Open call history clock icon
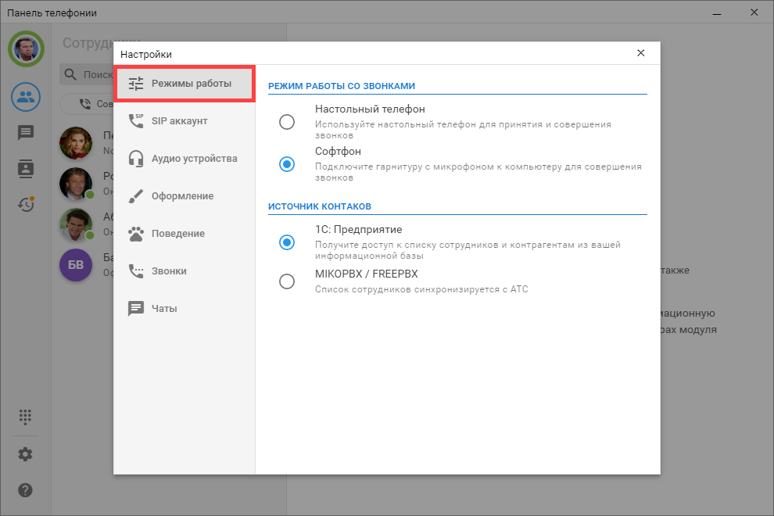 point(26,204)
